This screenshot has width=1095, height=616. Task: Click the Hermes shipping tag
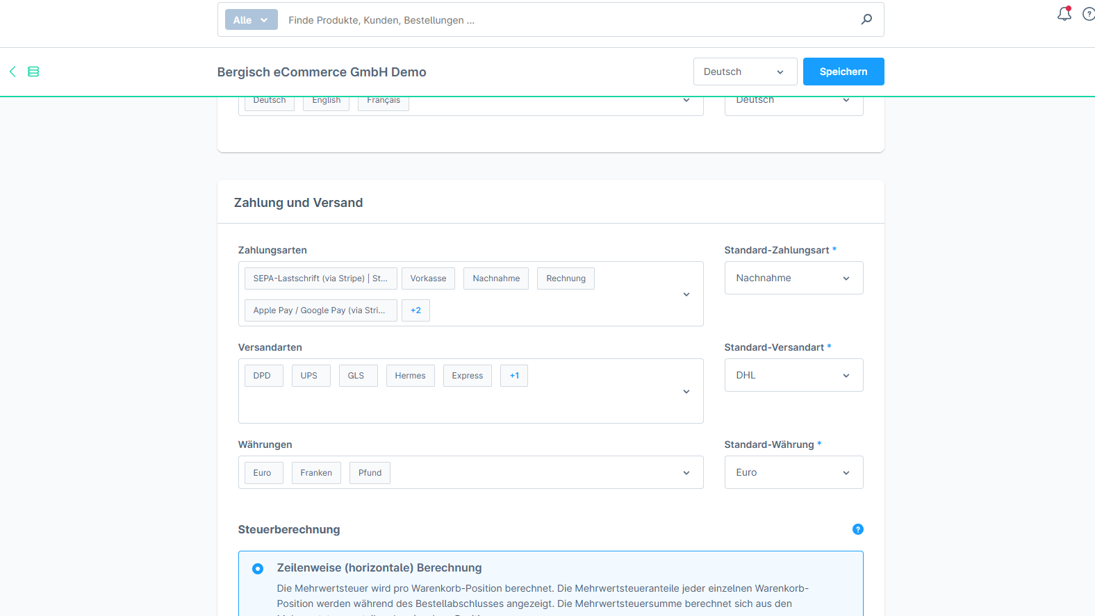pyautogui.click(x=410, y=376)
